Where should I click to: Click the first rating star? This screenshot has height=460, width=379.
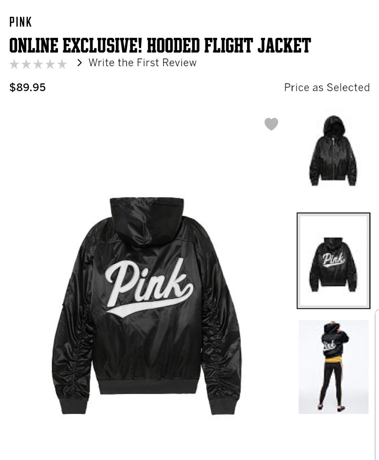pyautogui.click(x=14, y=64)
